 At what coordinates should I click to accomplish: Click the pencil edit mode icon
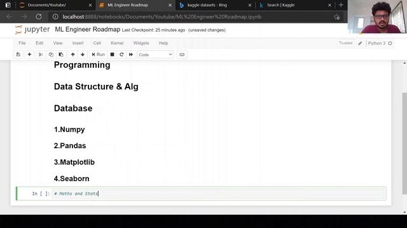tap(360, 44)
